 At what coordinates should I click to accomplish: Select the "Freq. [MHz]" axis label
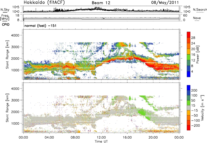click(x=5, y=17)
